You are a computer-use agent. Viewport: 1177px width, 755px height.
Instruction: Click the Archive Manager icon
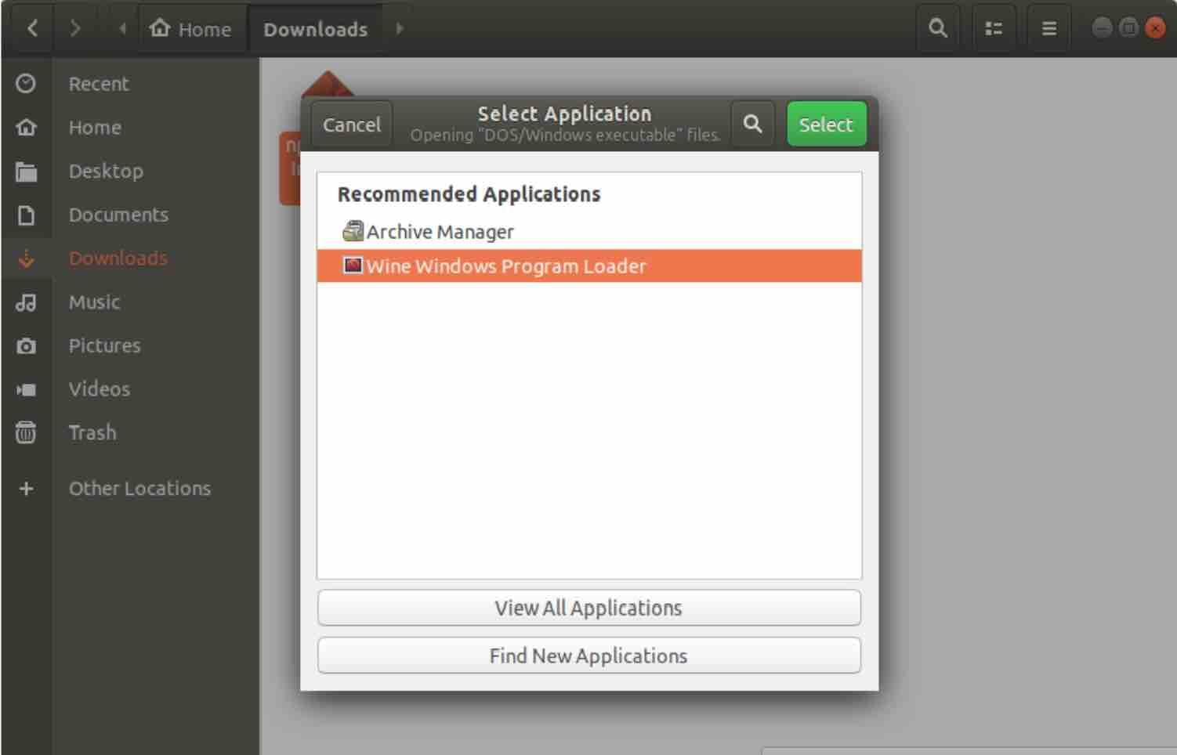coord(353,231)
